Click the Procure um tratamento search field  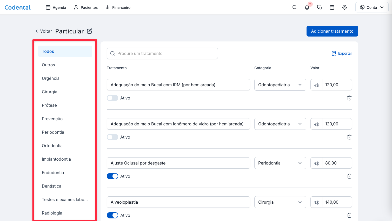pyautogui.click(x=162, y=53)
